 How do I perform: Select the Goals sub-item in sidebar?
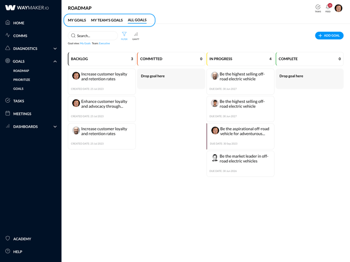tap(18, 89)
